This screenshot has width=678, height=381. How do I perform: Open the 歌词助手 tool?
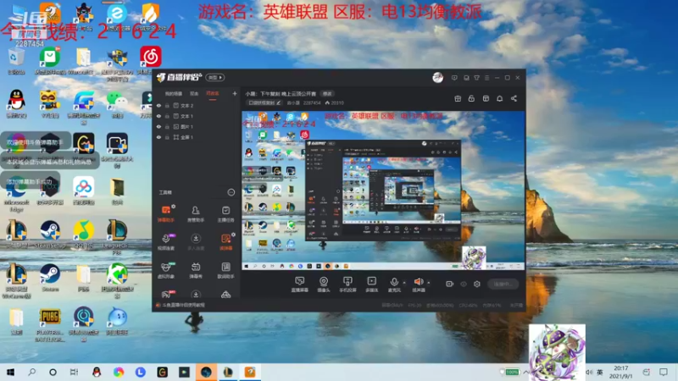click(x=225, y=270)
